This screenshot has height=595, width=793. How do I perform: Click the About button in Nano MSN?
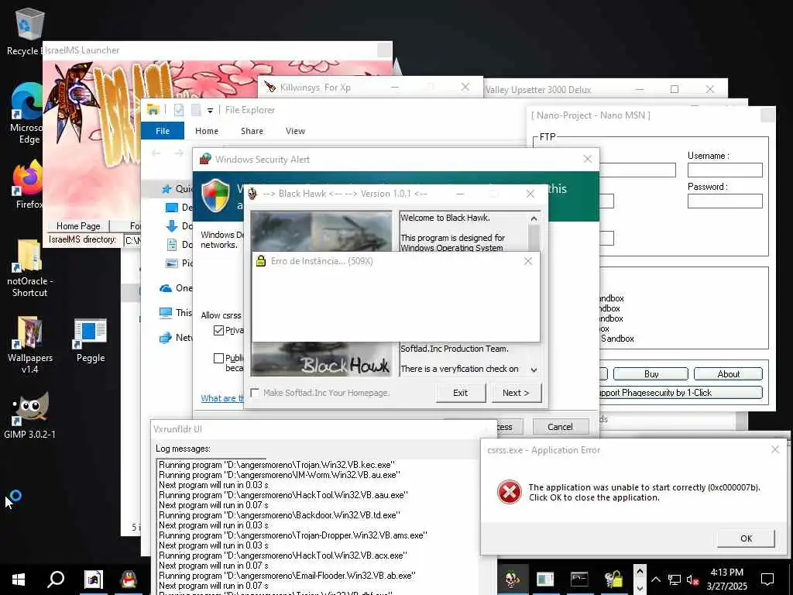click(x=728, y=374)
